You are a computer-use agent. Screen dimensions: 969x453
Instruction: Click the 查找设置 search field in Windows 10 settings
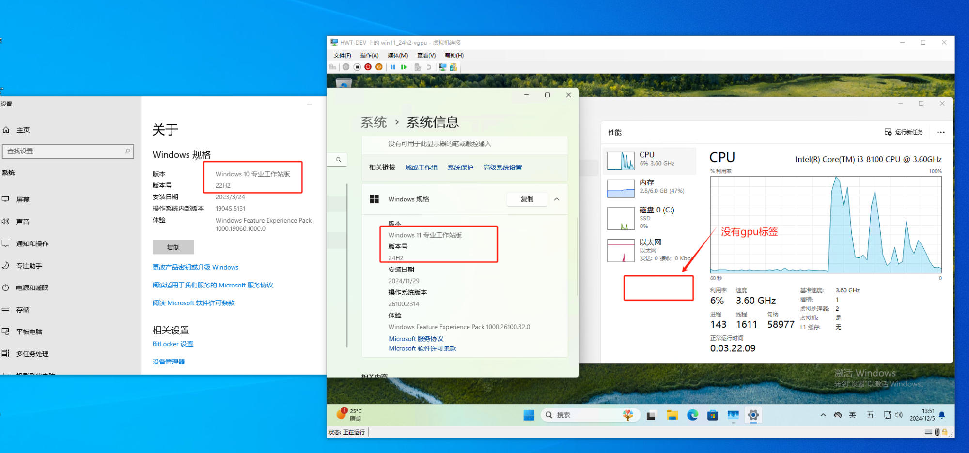68,151
